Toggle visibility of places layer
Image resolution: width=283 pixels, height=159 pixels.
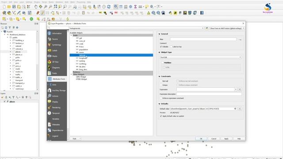[5, 102]
